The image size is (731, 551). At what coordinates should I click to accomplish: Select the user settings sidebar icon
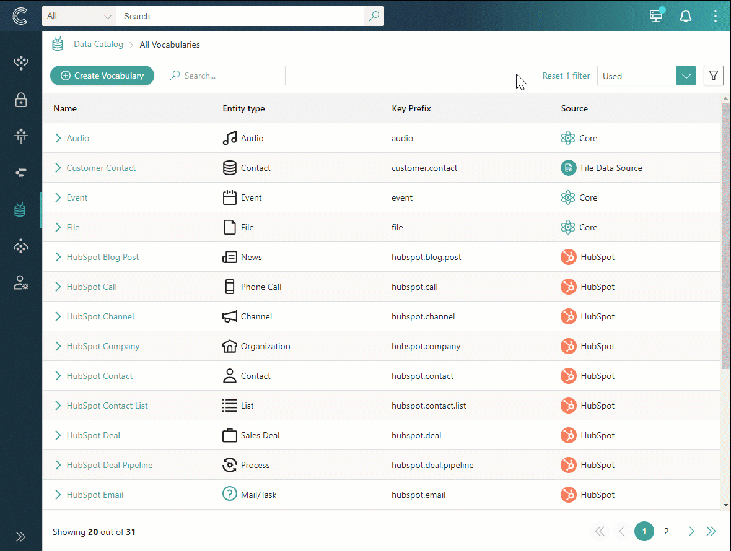pos(21,284)
